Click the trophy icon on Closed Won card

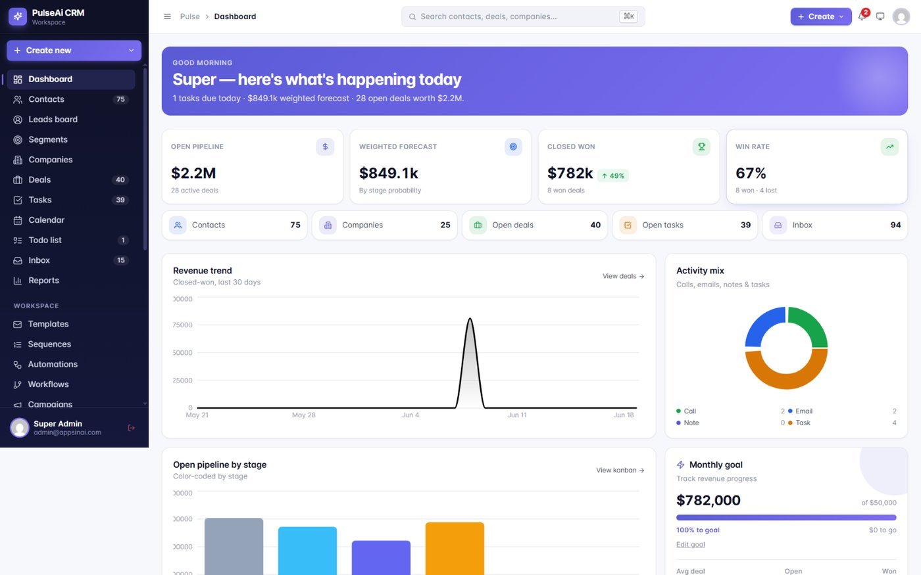[x=701, y=147]
